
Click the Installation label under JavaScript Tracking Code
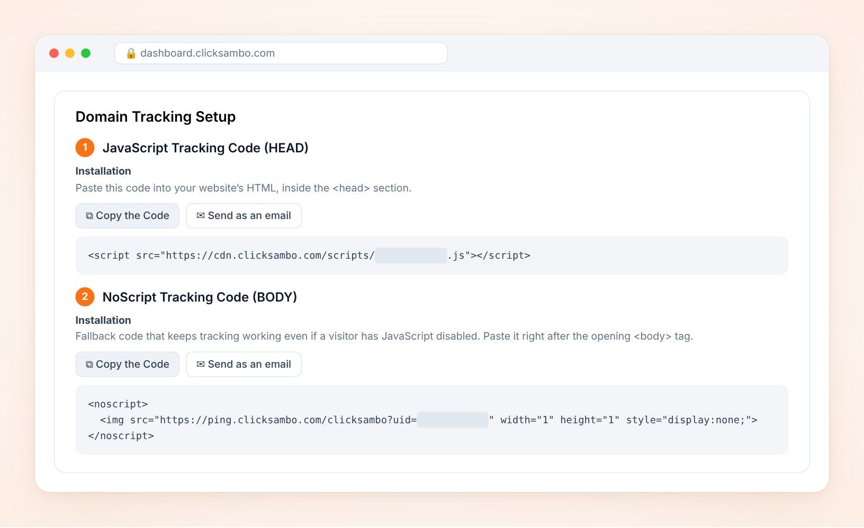103,171
